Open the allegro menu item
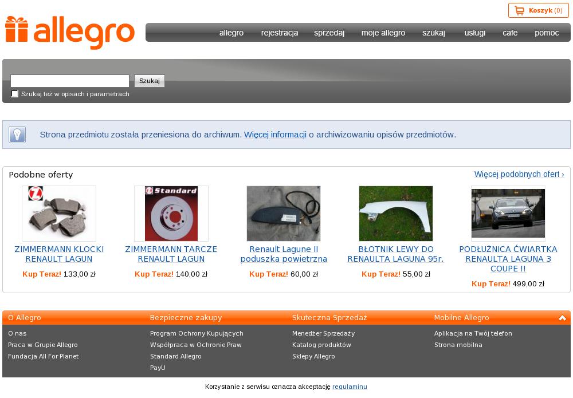573x398 pixels. pos(231,33)
